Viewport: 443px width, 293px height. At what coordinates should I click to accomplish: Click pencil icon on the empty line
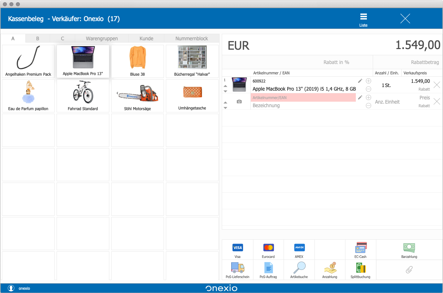point(360,97)
